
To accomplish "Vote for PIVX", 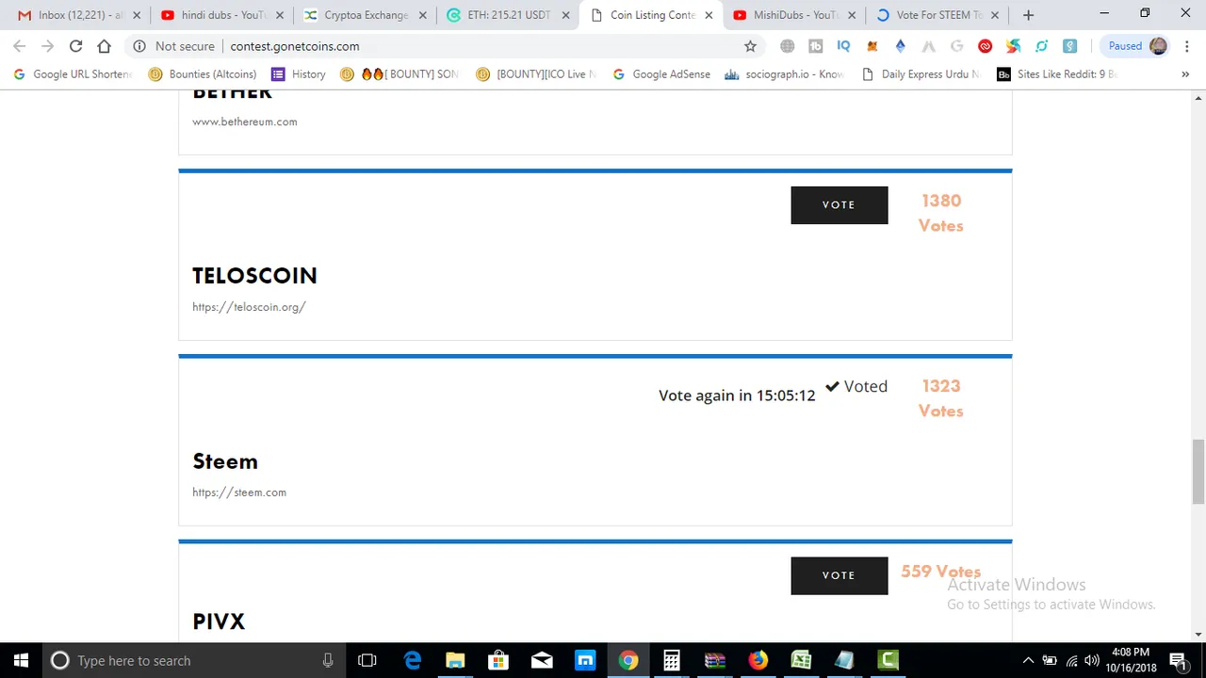I will point(839,575).
